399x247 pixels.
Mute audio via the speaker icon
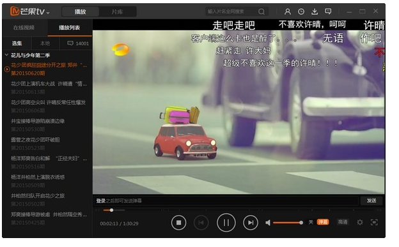[x=268, y=223]
